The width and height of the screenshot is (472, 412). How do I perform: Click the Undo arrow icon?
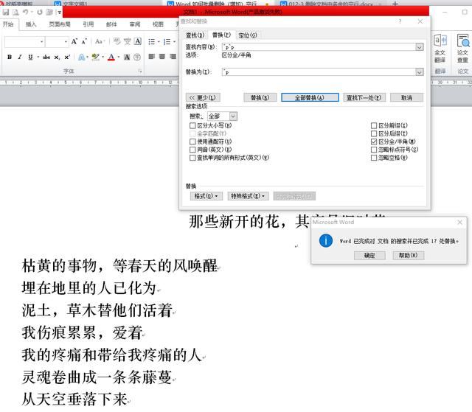tap(26, 12)
